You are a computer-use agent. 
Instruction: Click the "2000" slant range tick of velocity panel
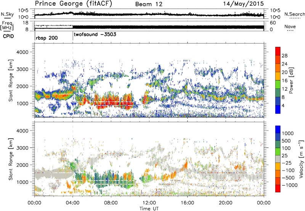pos(22,165)
